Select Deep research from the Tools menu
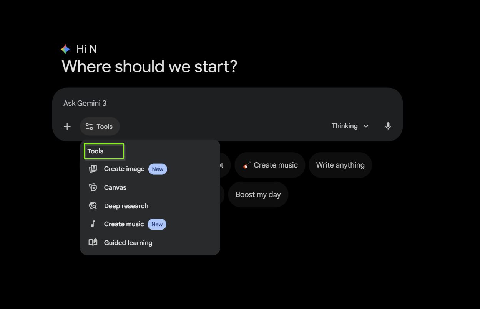Screen dimensions: 480x309 pos(126,206)
